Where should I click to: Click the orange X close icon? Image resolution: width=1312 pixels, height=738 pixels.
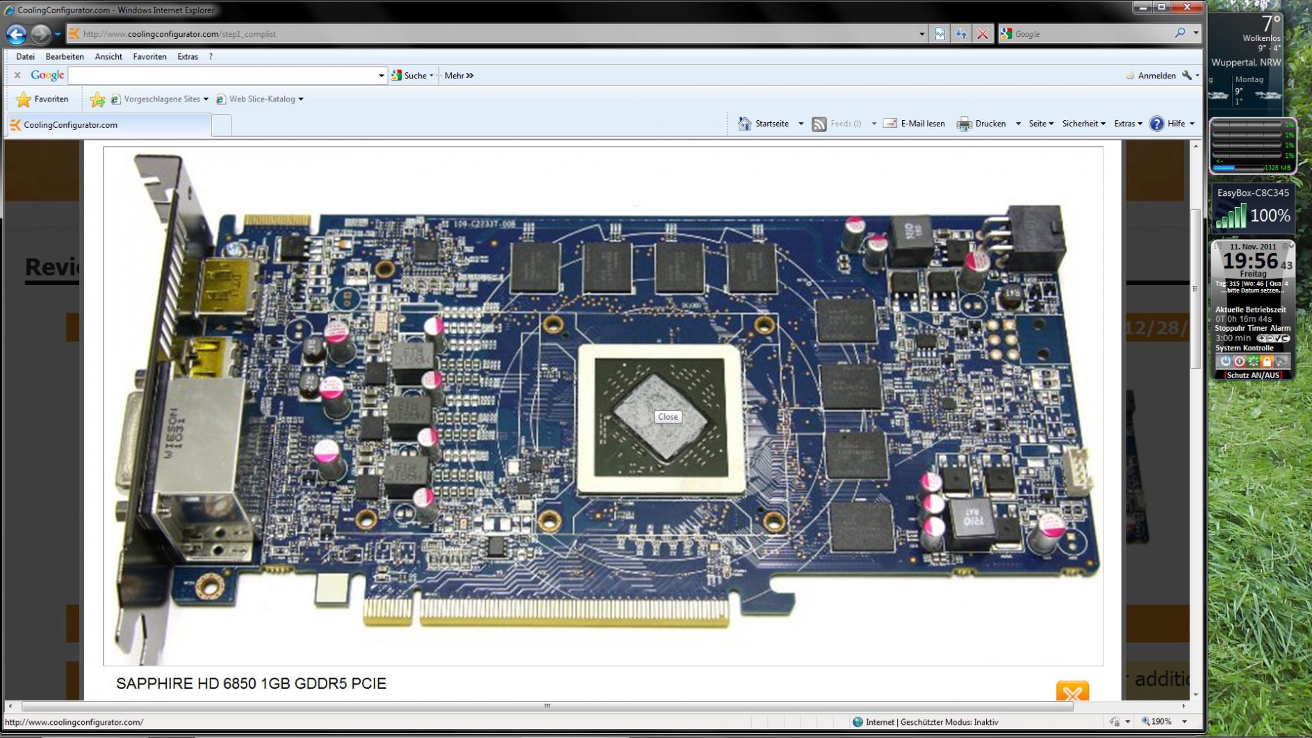pyautogui.click(x=1072, y=691)
